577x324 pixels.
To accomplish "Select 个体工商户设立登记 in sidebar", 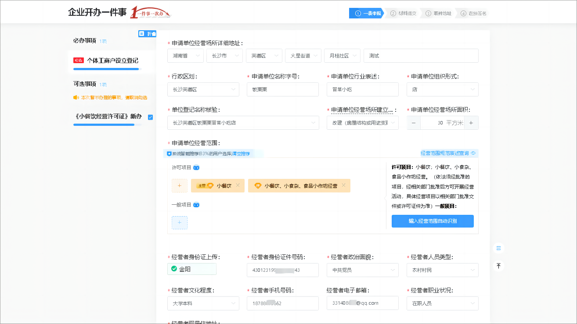I will point(112,61).
